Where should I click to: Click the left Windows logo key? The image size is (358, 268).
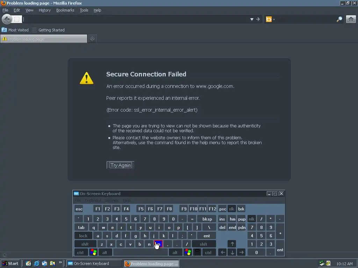pos(93,253)
